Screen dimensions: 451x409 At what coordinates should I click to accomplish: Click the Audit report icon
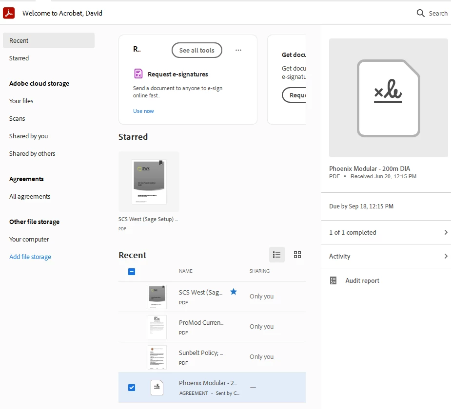coord(333,280)
